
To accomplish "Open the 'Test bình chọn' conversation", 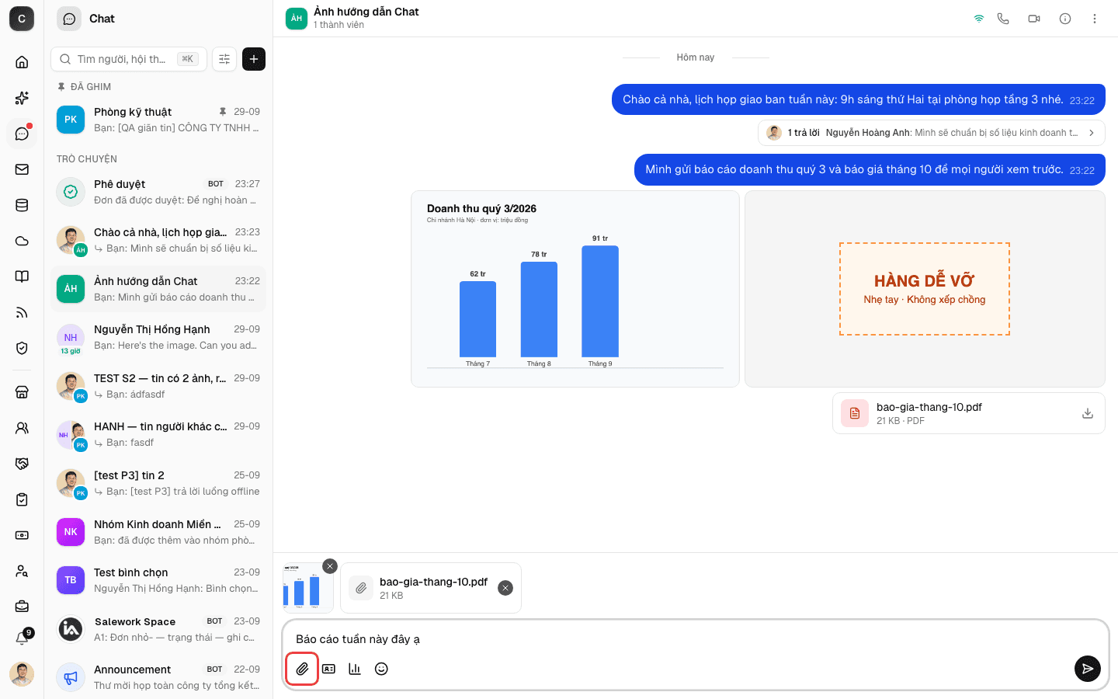I will [158, 580].
